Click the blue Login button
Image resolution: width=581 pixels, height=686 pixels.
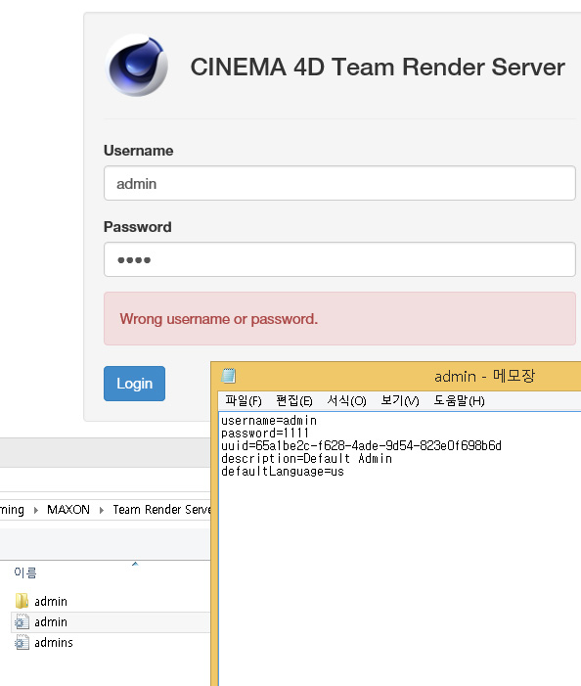coord(134,384)
